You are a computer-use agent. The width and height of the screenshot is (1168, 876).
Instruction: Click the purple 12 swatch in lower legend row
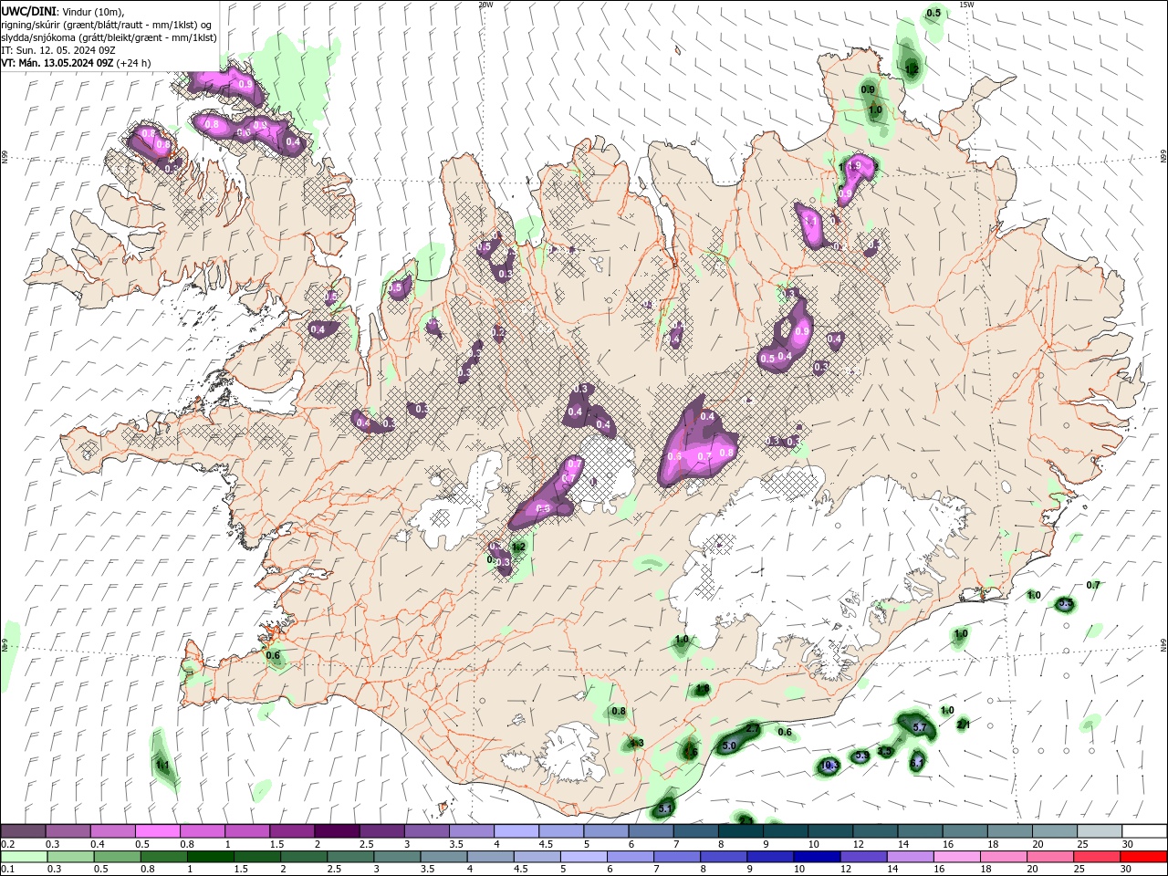pos(864,857)
